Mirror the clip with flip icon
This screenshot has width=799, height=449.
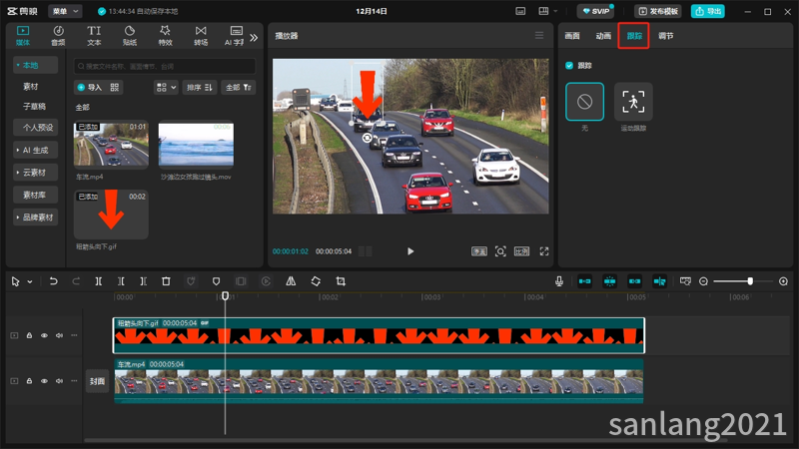click(x=291, y=281)
